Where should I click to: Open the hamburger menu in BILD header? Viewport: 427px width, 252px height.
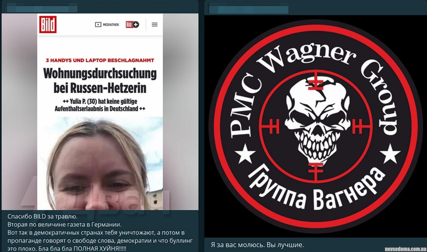tap(155, 25)
